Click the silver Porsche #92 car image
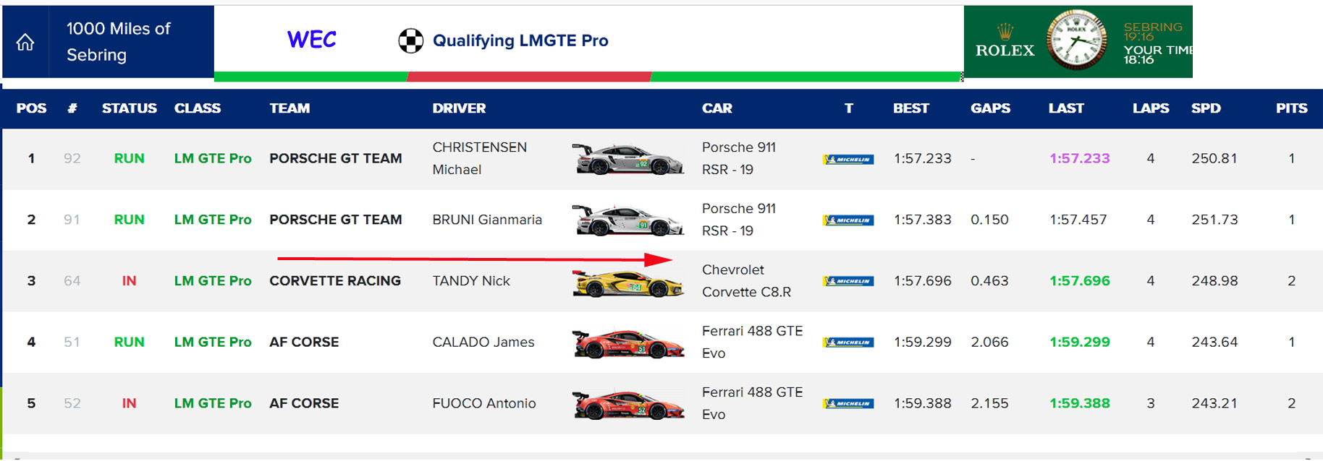1323x461 pixels. (628, 159)
